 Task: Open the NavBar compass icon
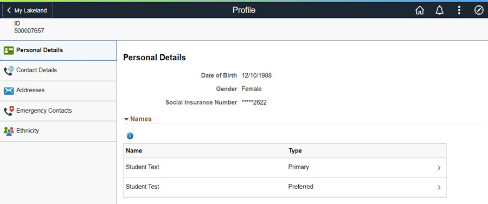point(479,10)
